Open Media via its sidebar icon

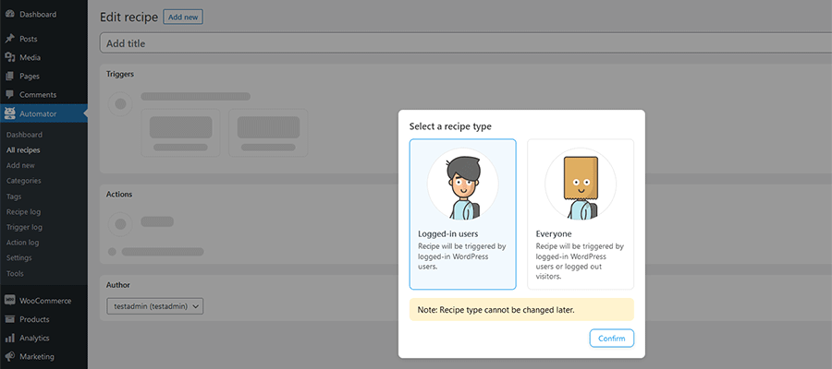click(x=9, y=57)
